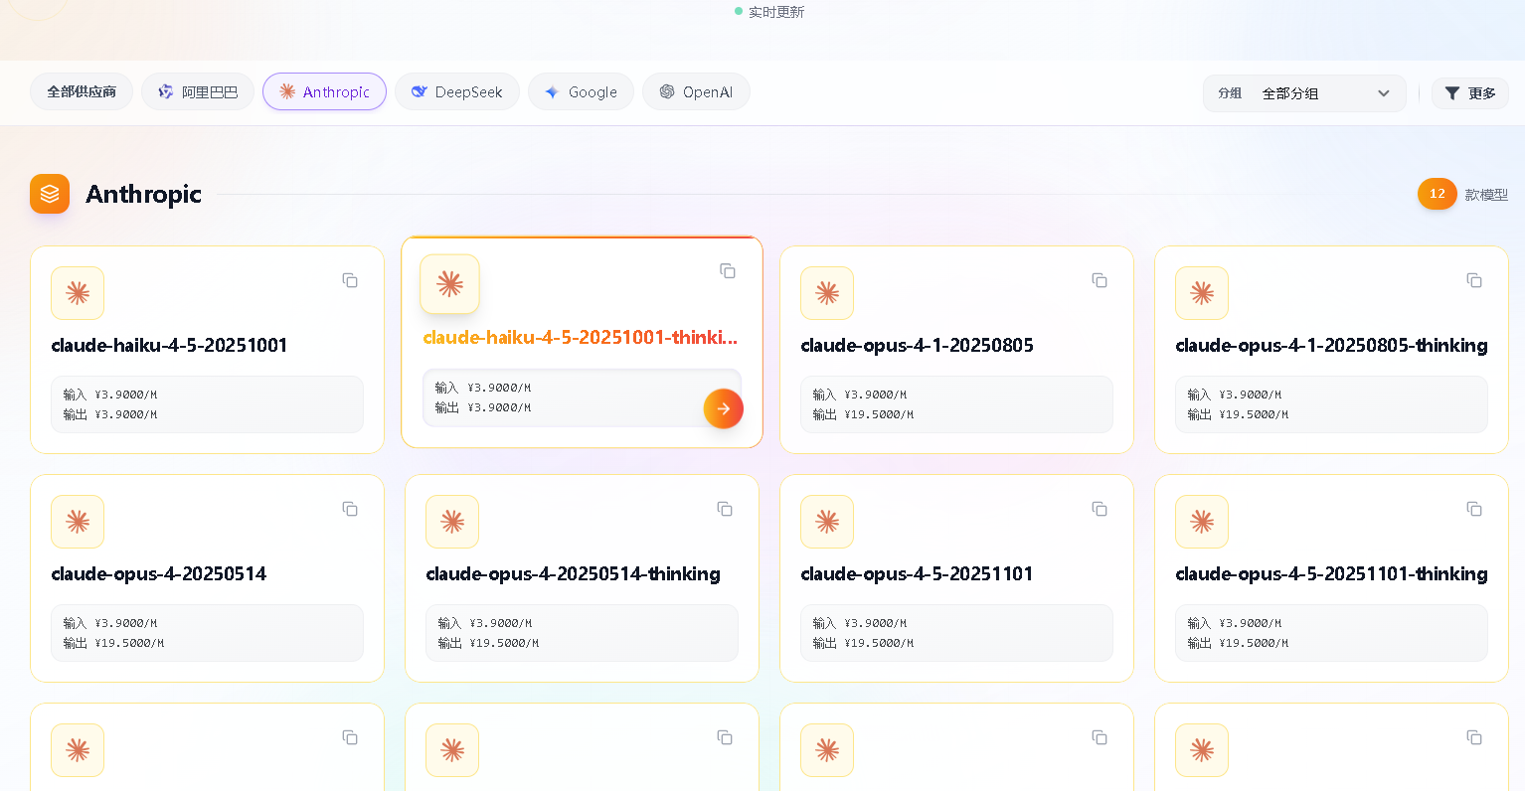Click pricing box of claude-opus-4-1-20250805
This screenshot has width=1525, height=791.
point(956,404)
